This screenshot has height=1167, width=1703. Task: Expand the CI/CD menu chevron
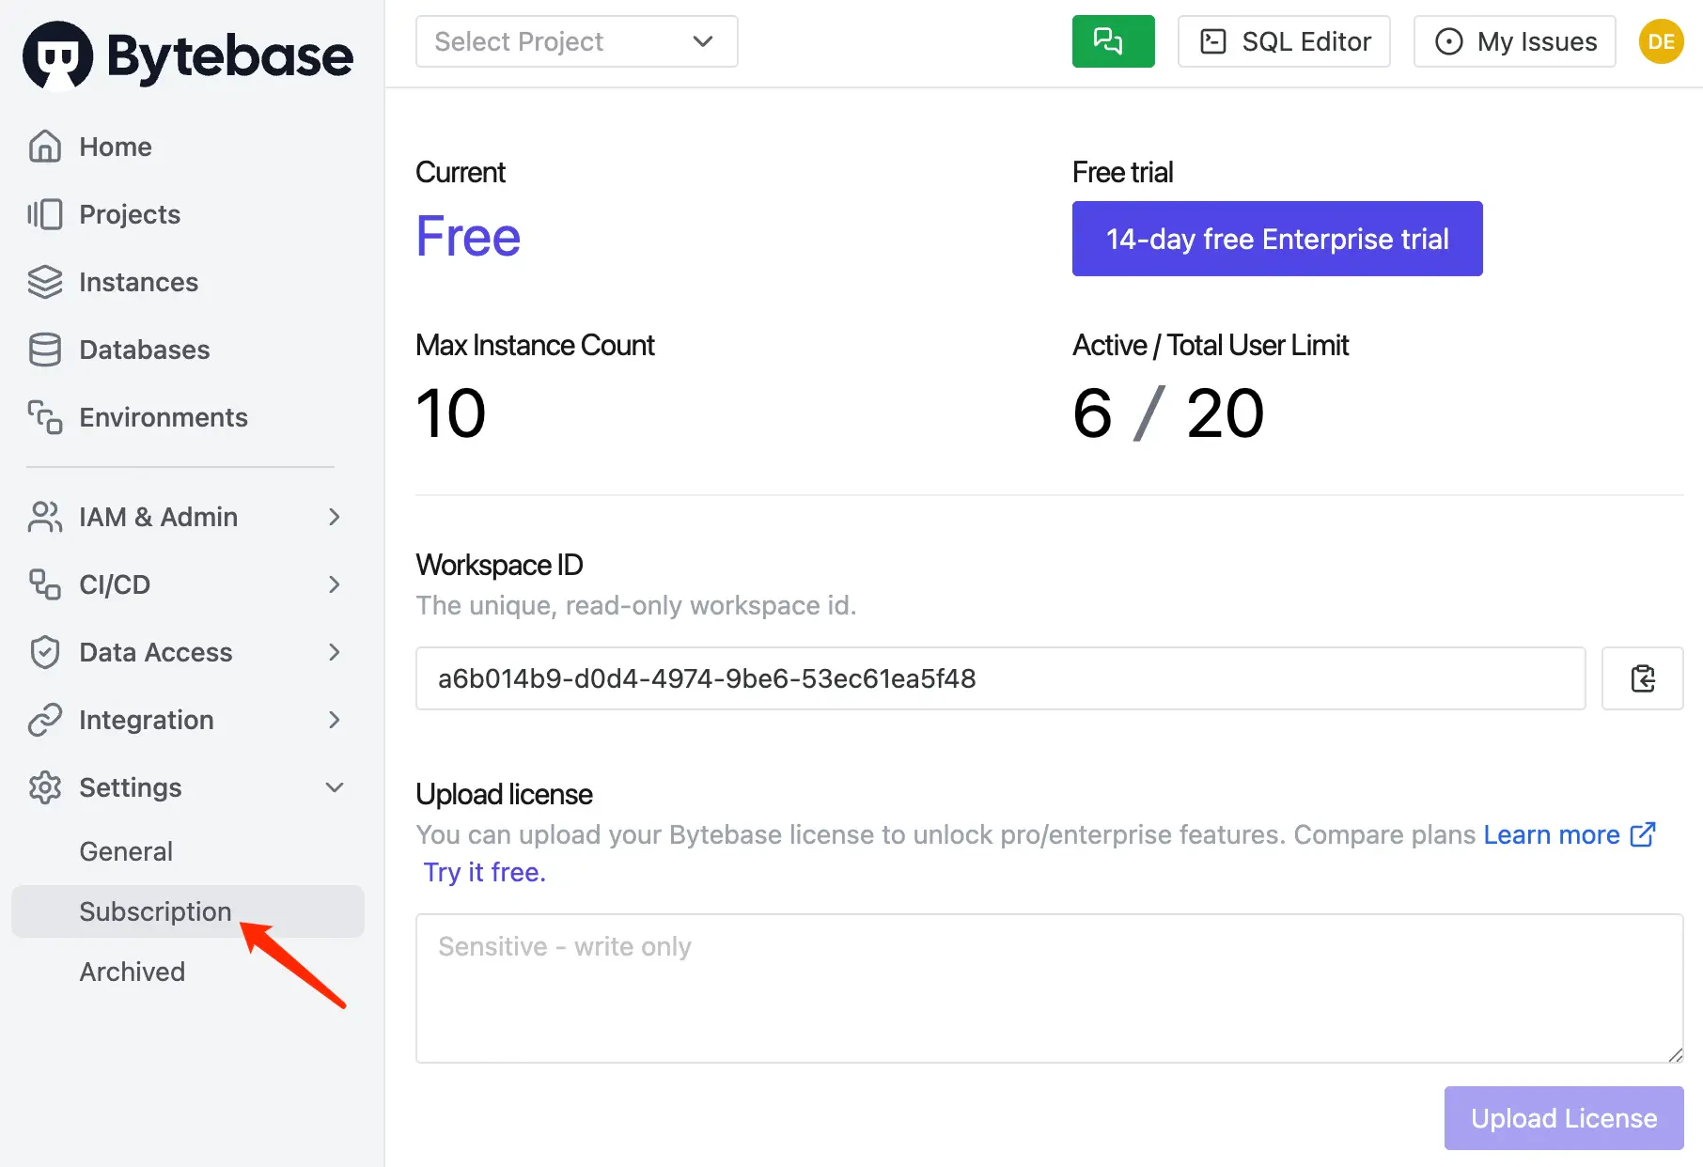click(x=335, y=584)
